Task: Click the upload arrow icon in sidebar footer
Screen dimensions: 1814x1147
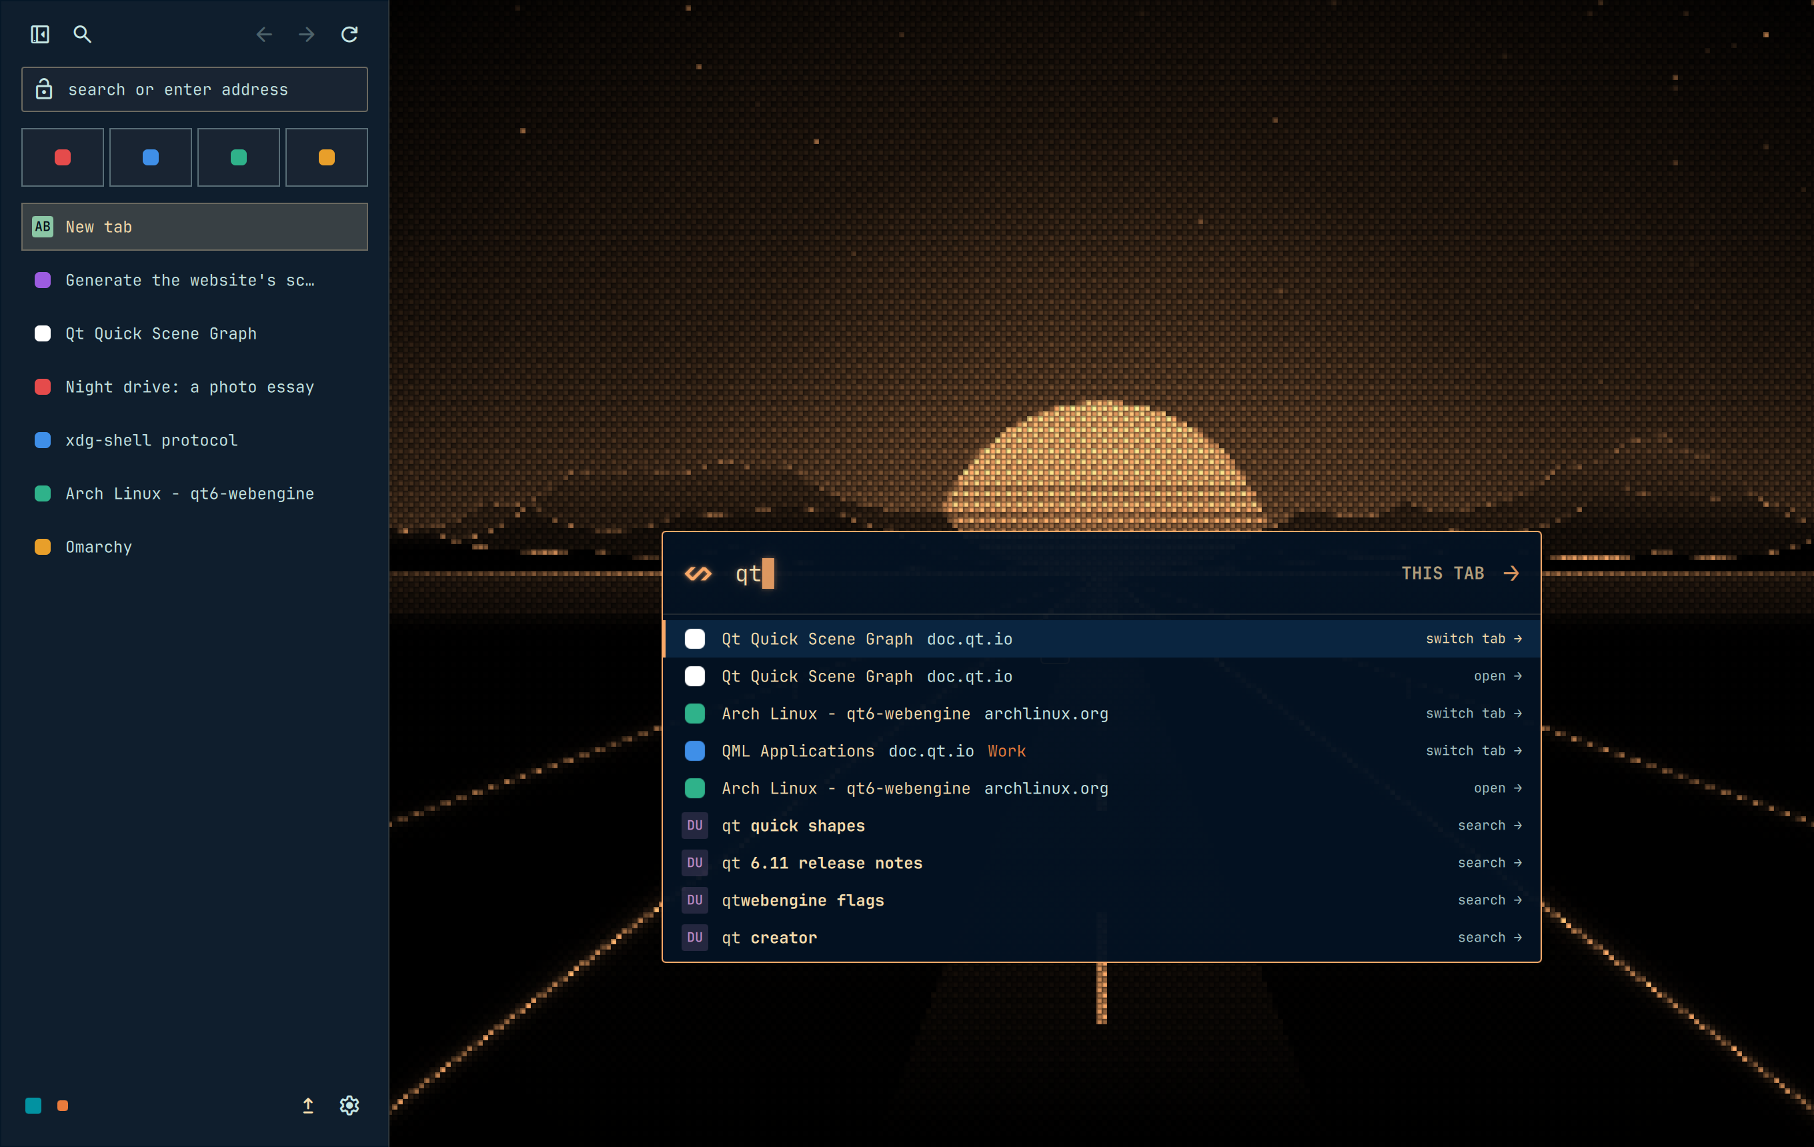Action: pyautogui.click(x=308, y=1106)
